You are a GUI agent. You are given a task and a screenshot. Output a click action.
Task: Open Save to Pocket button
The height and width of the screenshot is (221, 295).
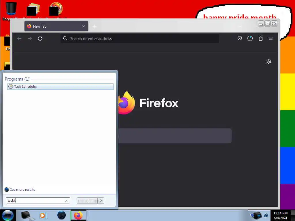239,38
